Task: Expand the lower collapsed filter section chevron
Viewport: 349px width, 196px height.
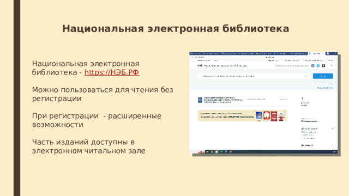Action: (332, 145)
